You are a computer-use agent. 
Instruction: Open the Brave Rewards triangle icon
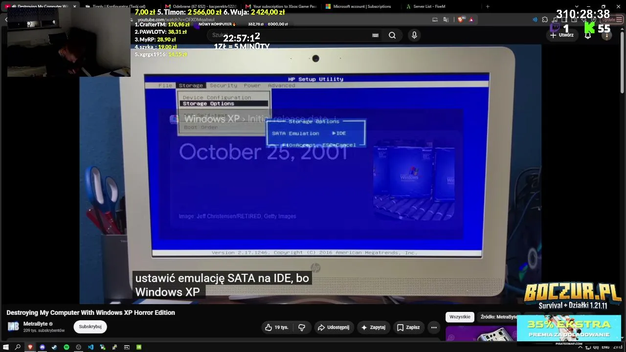pos(471,20)
